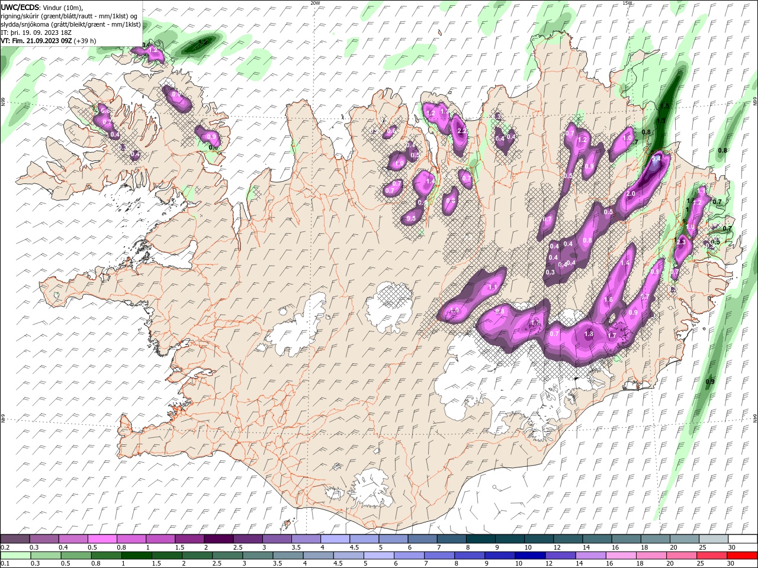The height and width of the screenshot is (568, 758).
Task: Click the red-pink 25 swatch in bottom legend row
Action: pyautogui.click(x=711, y=556)
